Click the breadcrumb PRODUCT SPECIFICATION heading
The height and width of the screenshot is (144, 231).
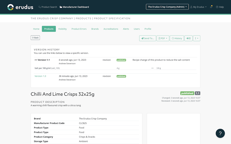(x=112, y=18)
